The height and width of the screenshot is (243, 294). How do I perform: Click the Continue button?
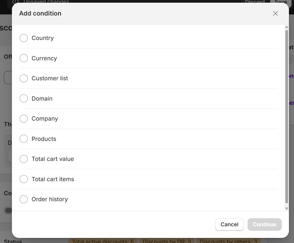[265, 224]
